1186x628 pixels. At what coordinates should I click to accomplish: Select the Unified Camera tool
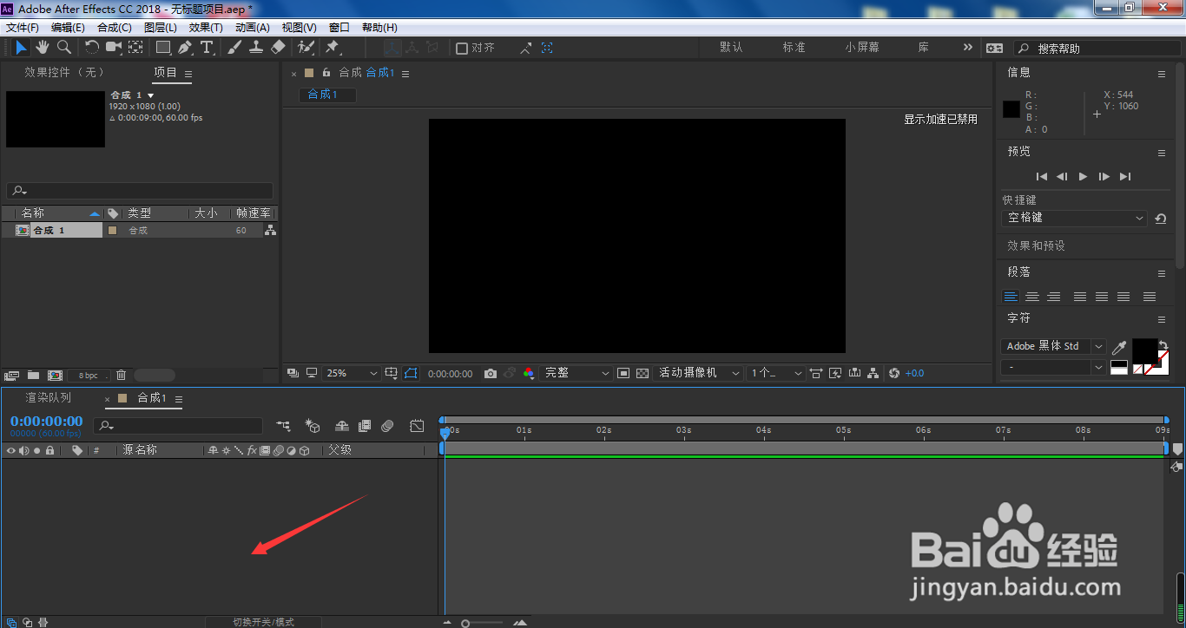pyautogui.click(x=114, y=48)
